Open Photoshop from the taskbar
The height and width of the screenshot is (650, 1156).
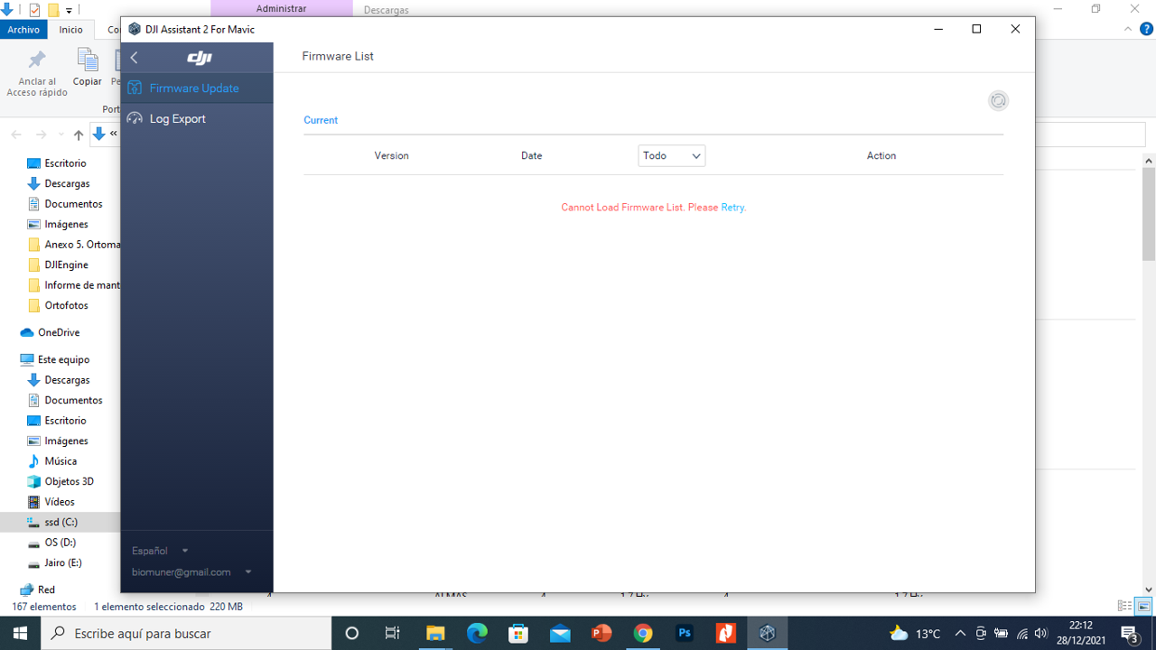685,633
